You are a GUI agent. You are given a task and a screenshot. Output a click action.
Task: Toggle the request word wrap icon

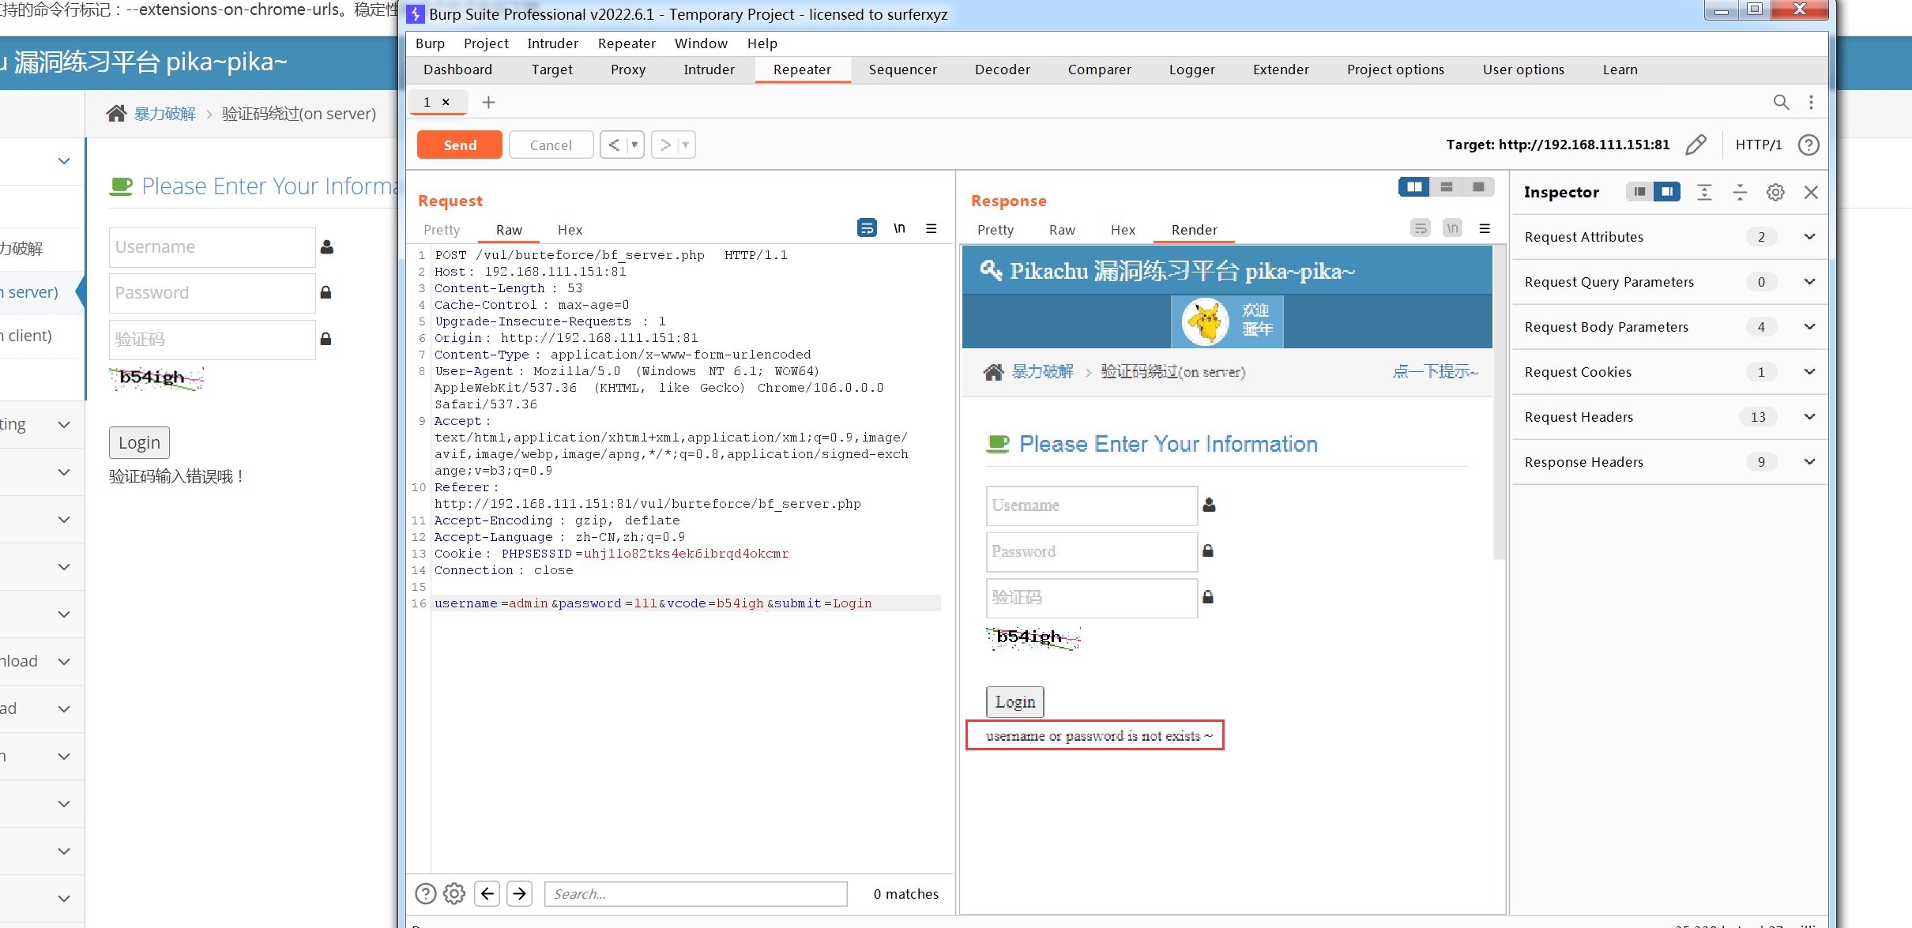click(x=867, y=228)
